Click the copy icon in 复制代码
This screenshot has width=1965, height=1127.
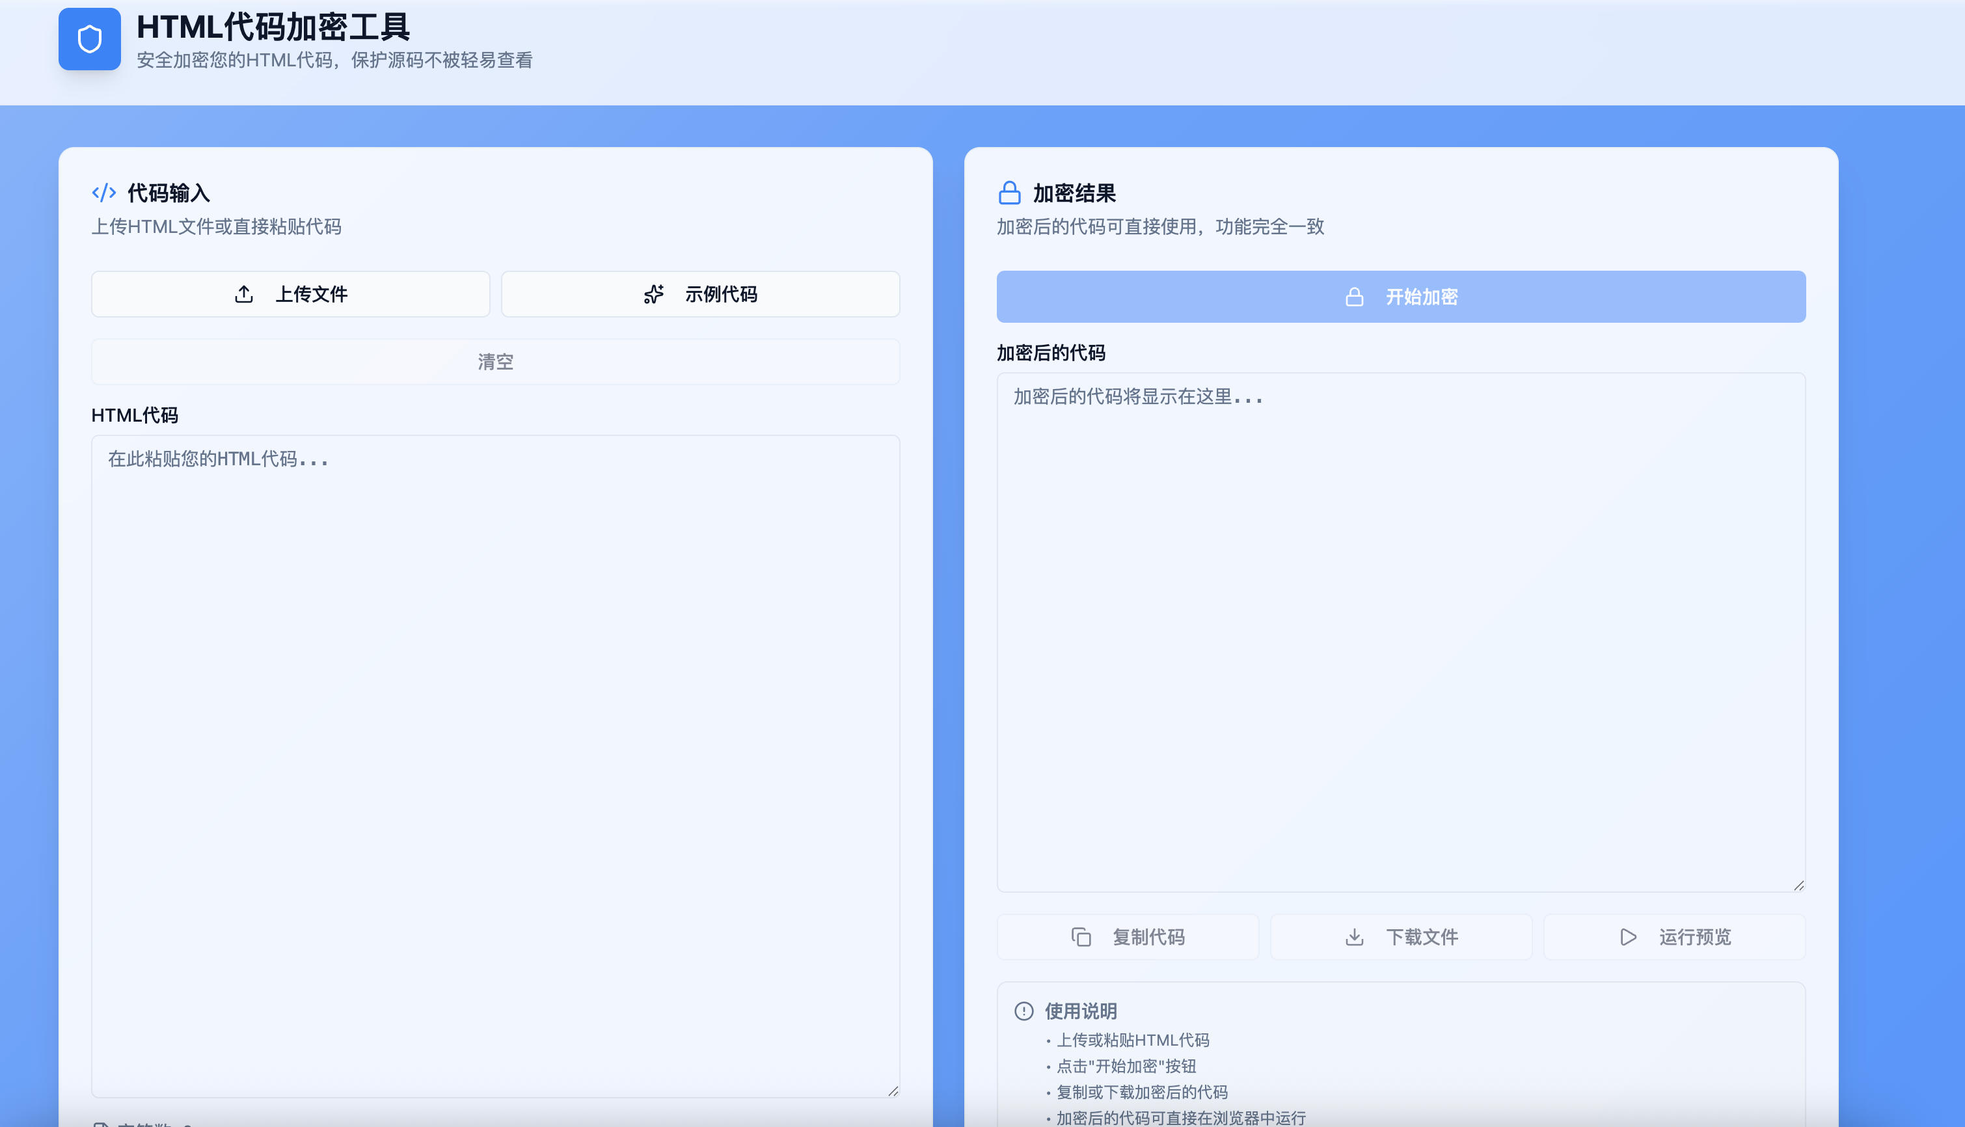pyautogui.click(x=1080, y=936)
